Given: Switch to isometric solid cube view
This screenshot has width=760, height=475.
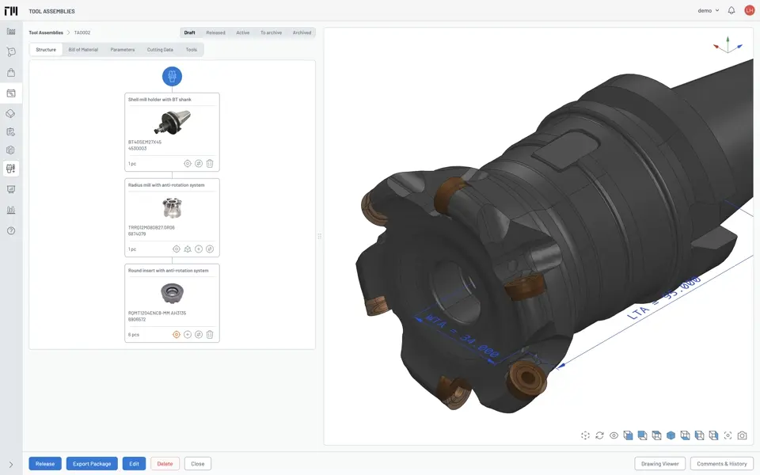Looking at the screenshot, I should (671, 435).
